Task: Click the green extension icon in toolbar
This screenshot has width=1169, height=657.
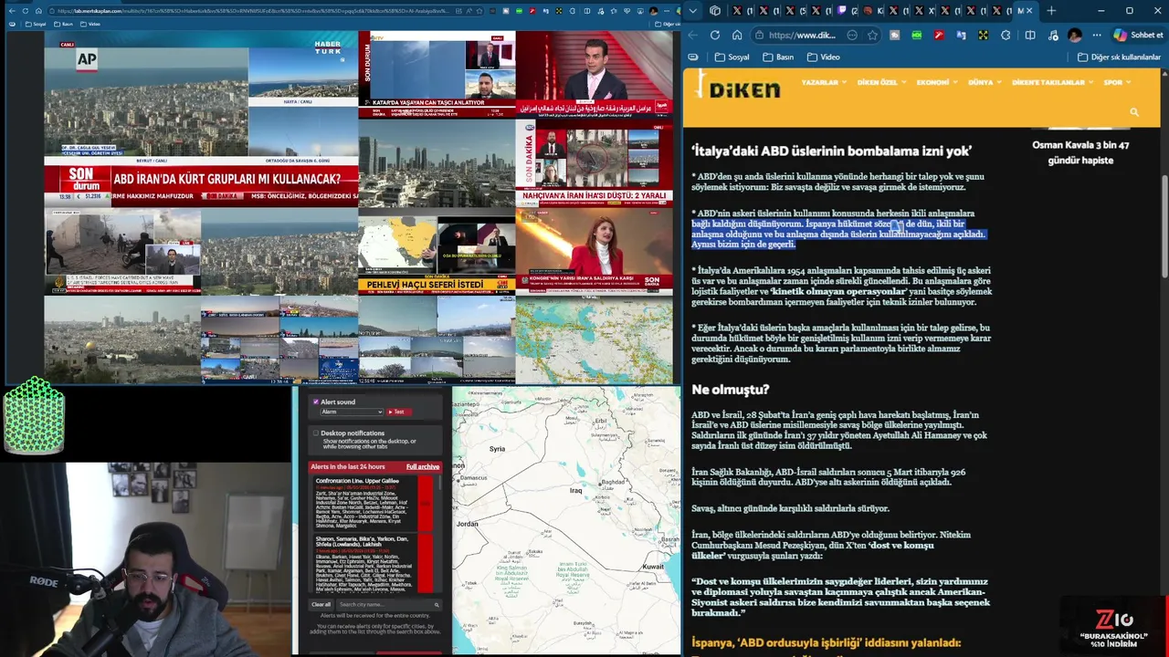Action: coord(916,35)
